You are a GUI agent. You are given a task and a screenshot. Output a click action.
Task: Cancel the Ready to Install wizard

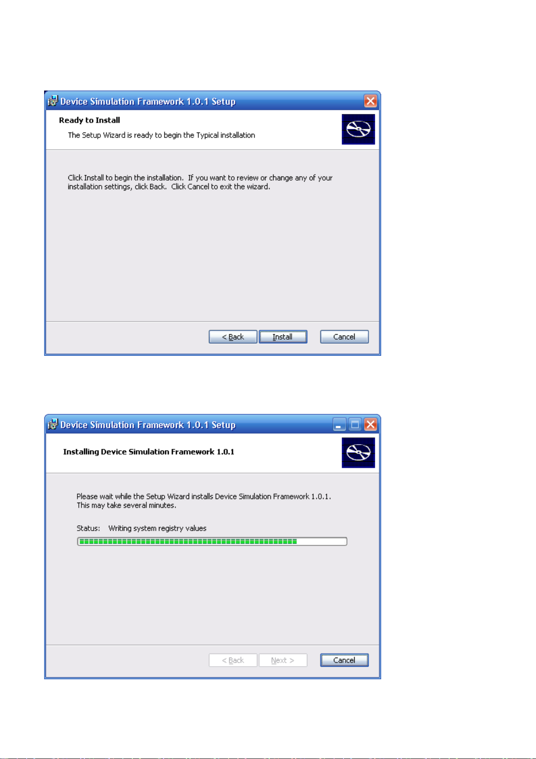point(344,336)
